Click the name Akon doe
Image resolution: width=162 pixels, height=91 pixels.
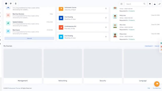coord(123,25)
